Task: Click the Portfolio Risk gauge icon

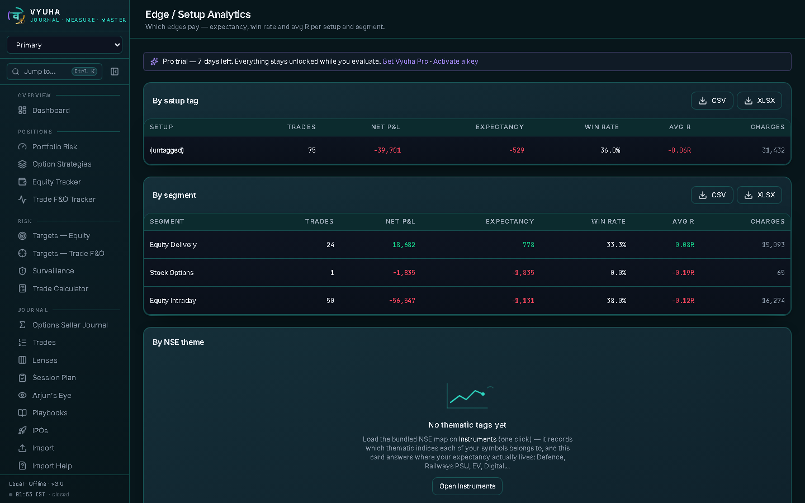Action: point(22,147)
